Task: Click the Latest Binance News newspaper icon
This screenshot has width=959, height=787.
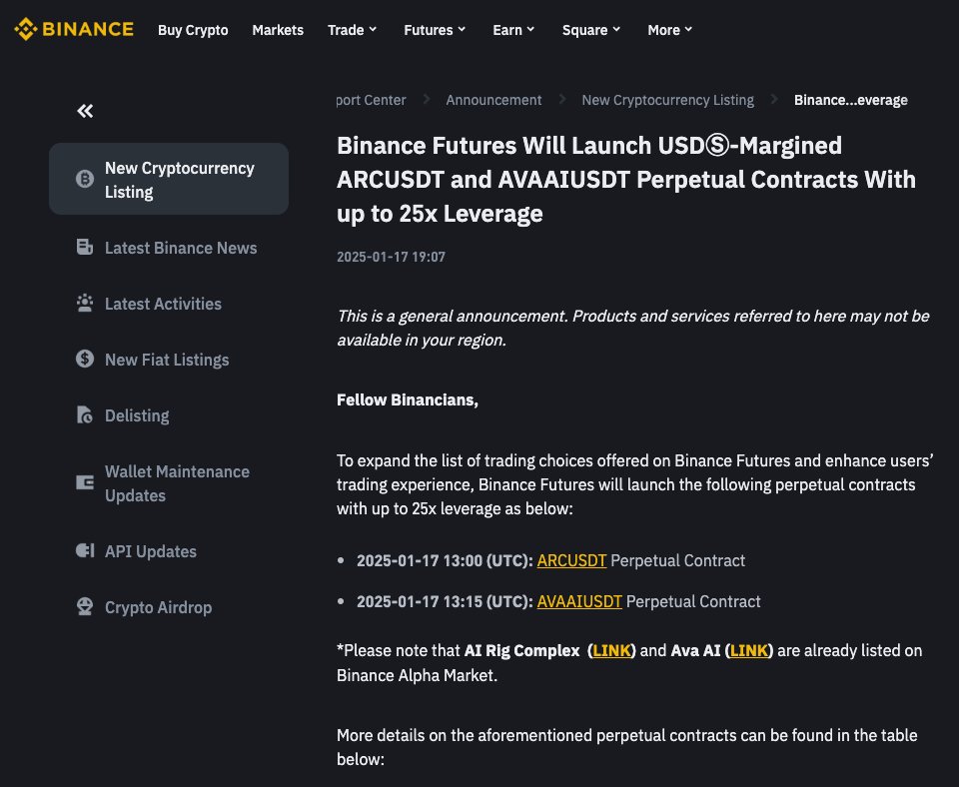Action: tap(84, 247)
